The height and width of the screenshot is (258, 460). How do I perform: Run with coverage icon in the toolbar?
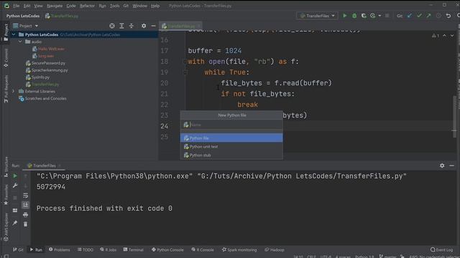(364, 16)
